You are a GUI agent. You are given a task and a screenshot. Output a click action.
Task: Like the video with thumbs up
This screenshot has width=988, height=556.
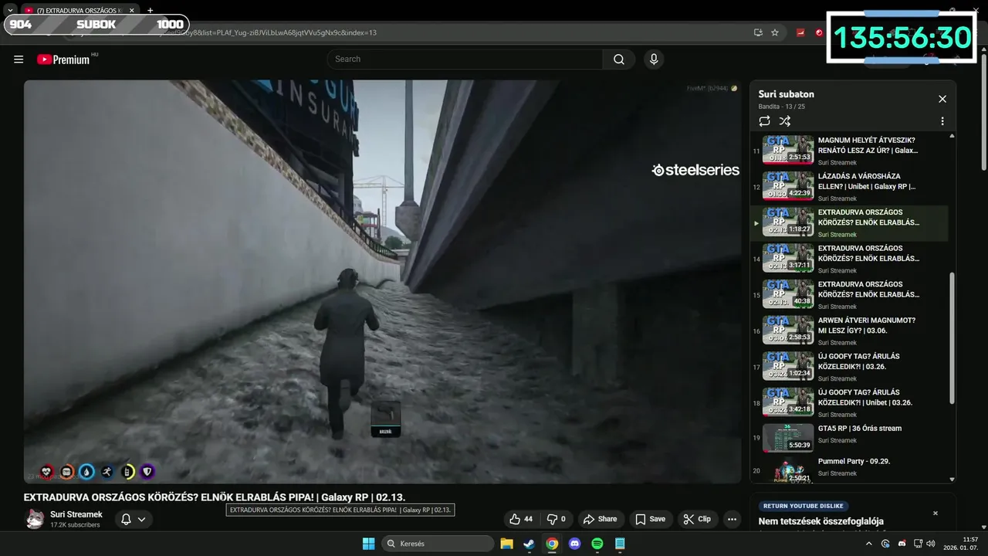point(520,519)
